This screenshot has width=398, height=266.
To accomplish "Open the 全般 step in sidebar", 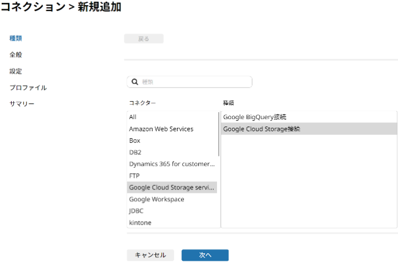I will 16,55.
